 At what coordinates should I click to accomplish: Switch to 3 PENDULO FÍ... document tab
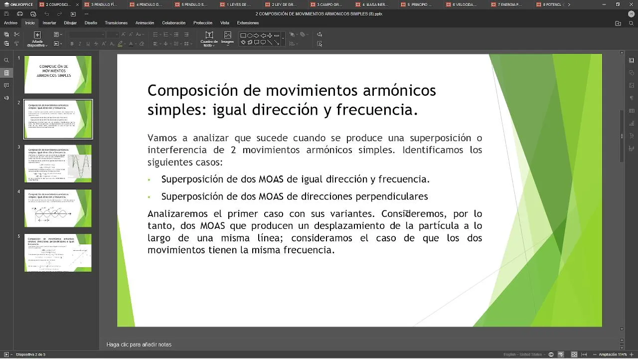tap(104, 4)
